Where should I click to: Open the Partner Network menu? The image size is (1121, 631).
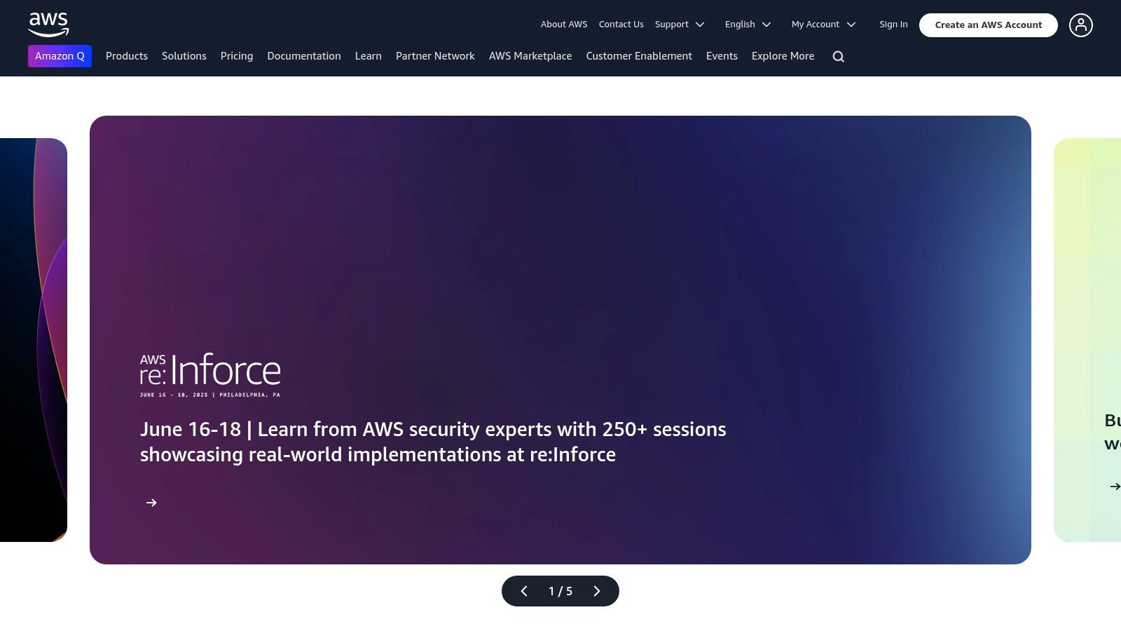pyautogui.click(x=435, y=56)
